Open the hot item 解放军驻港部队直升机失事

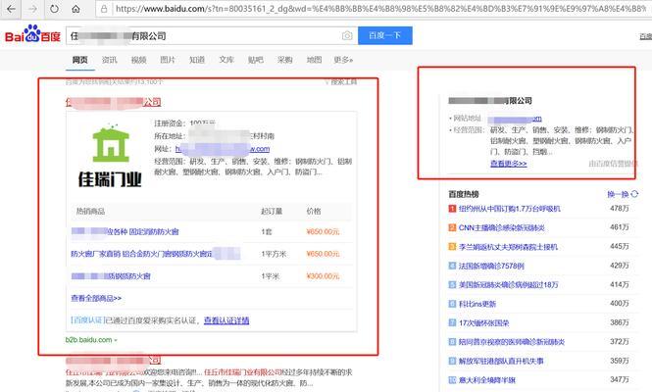[501, 362]
